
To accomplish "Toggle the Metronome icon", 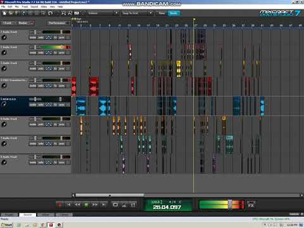I will (124, 205).
